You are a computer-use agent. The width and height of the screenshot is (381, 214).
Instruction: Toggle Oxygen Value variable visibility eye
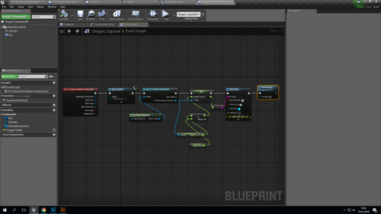(x=54, y=130)
